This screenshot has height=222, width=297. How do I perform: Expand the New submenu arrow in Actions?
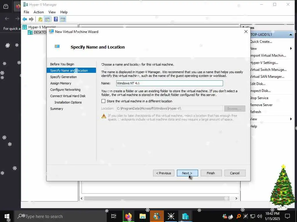291,49
